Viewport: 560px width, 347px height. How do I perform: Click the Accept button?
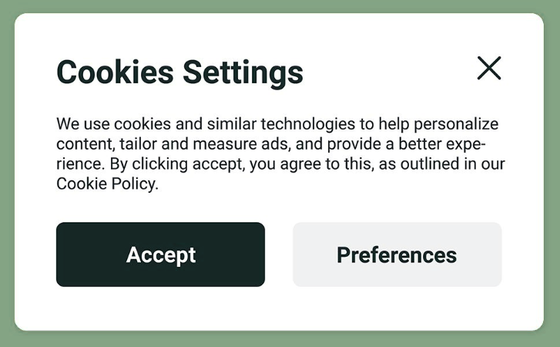coord(160,254)
